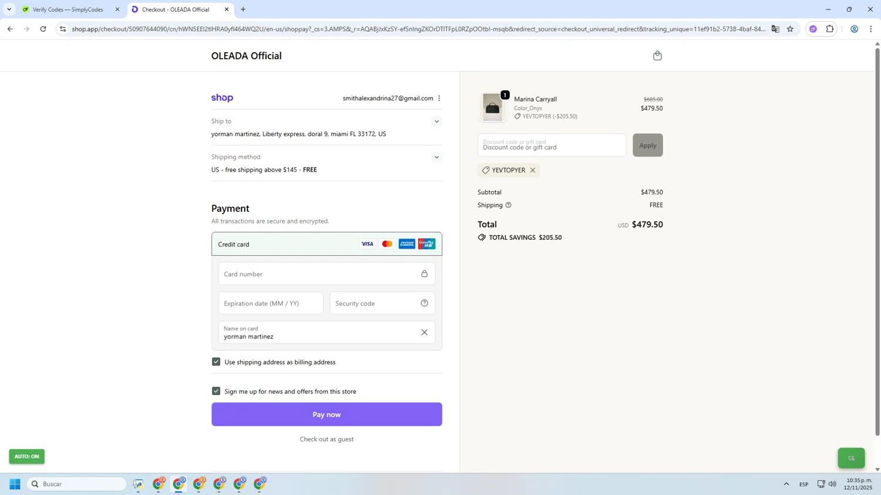
Task: Click the Marina Carryall product thumbnail
Action: tap(492, 108)
